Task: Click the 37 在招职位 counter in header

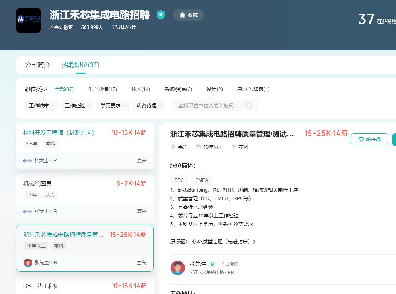Action: (x=377, y=19)
